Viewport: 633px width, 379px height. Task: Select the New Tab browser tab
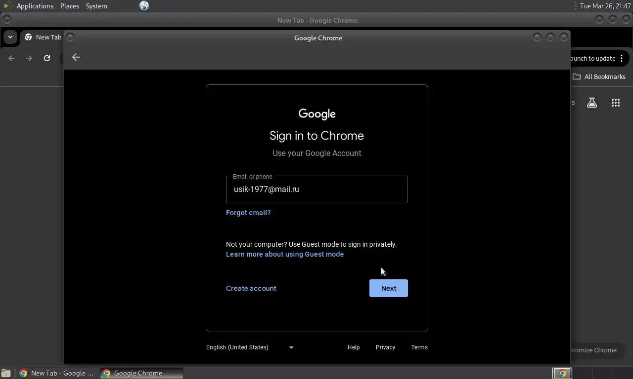[x=43, y=37]
